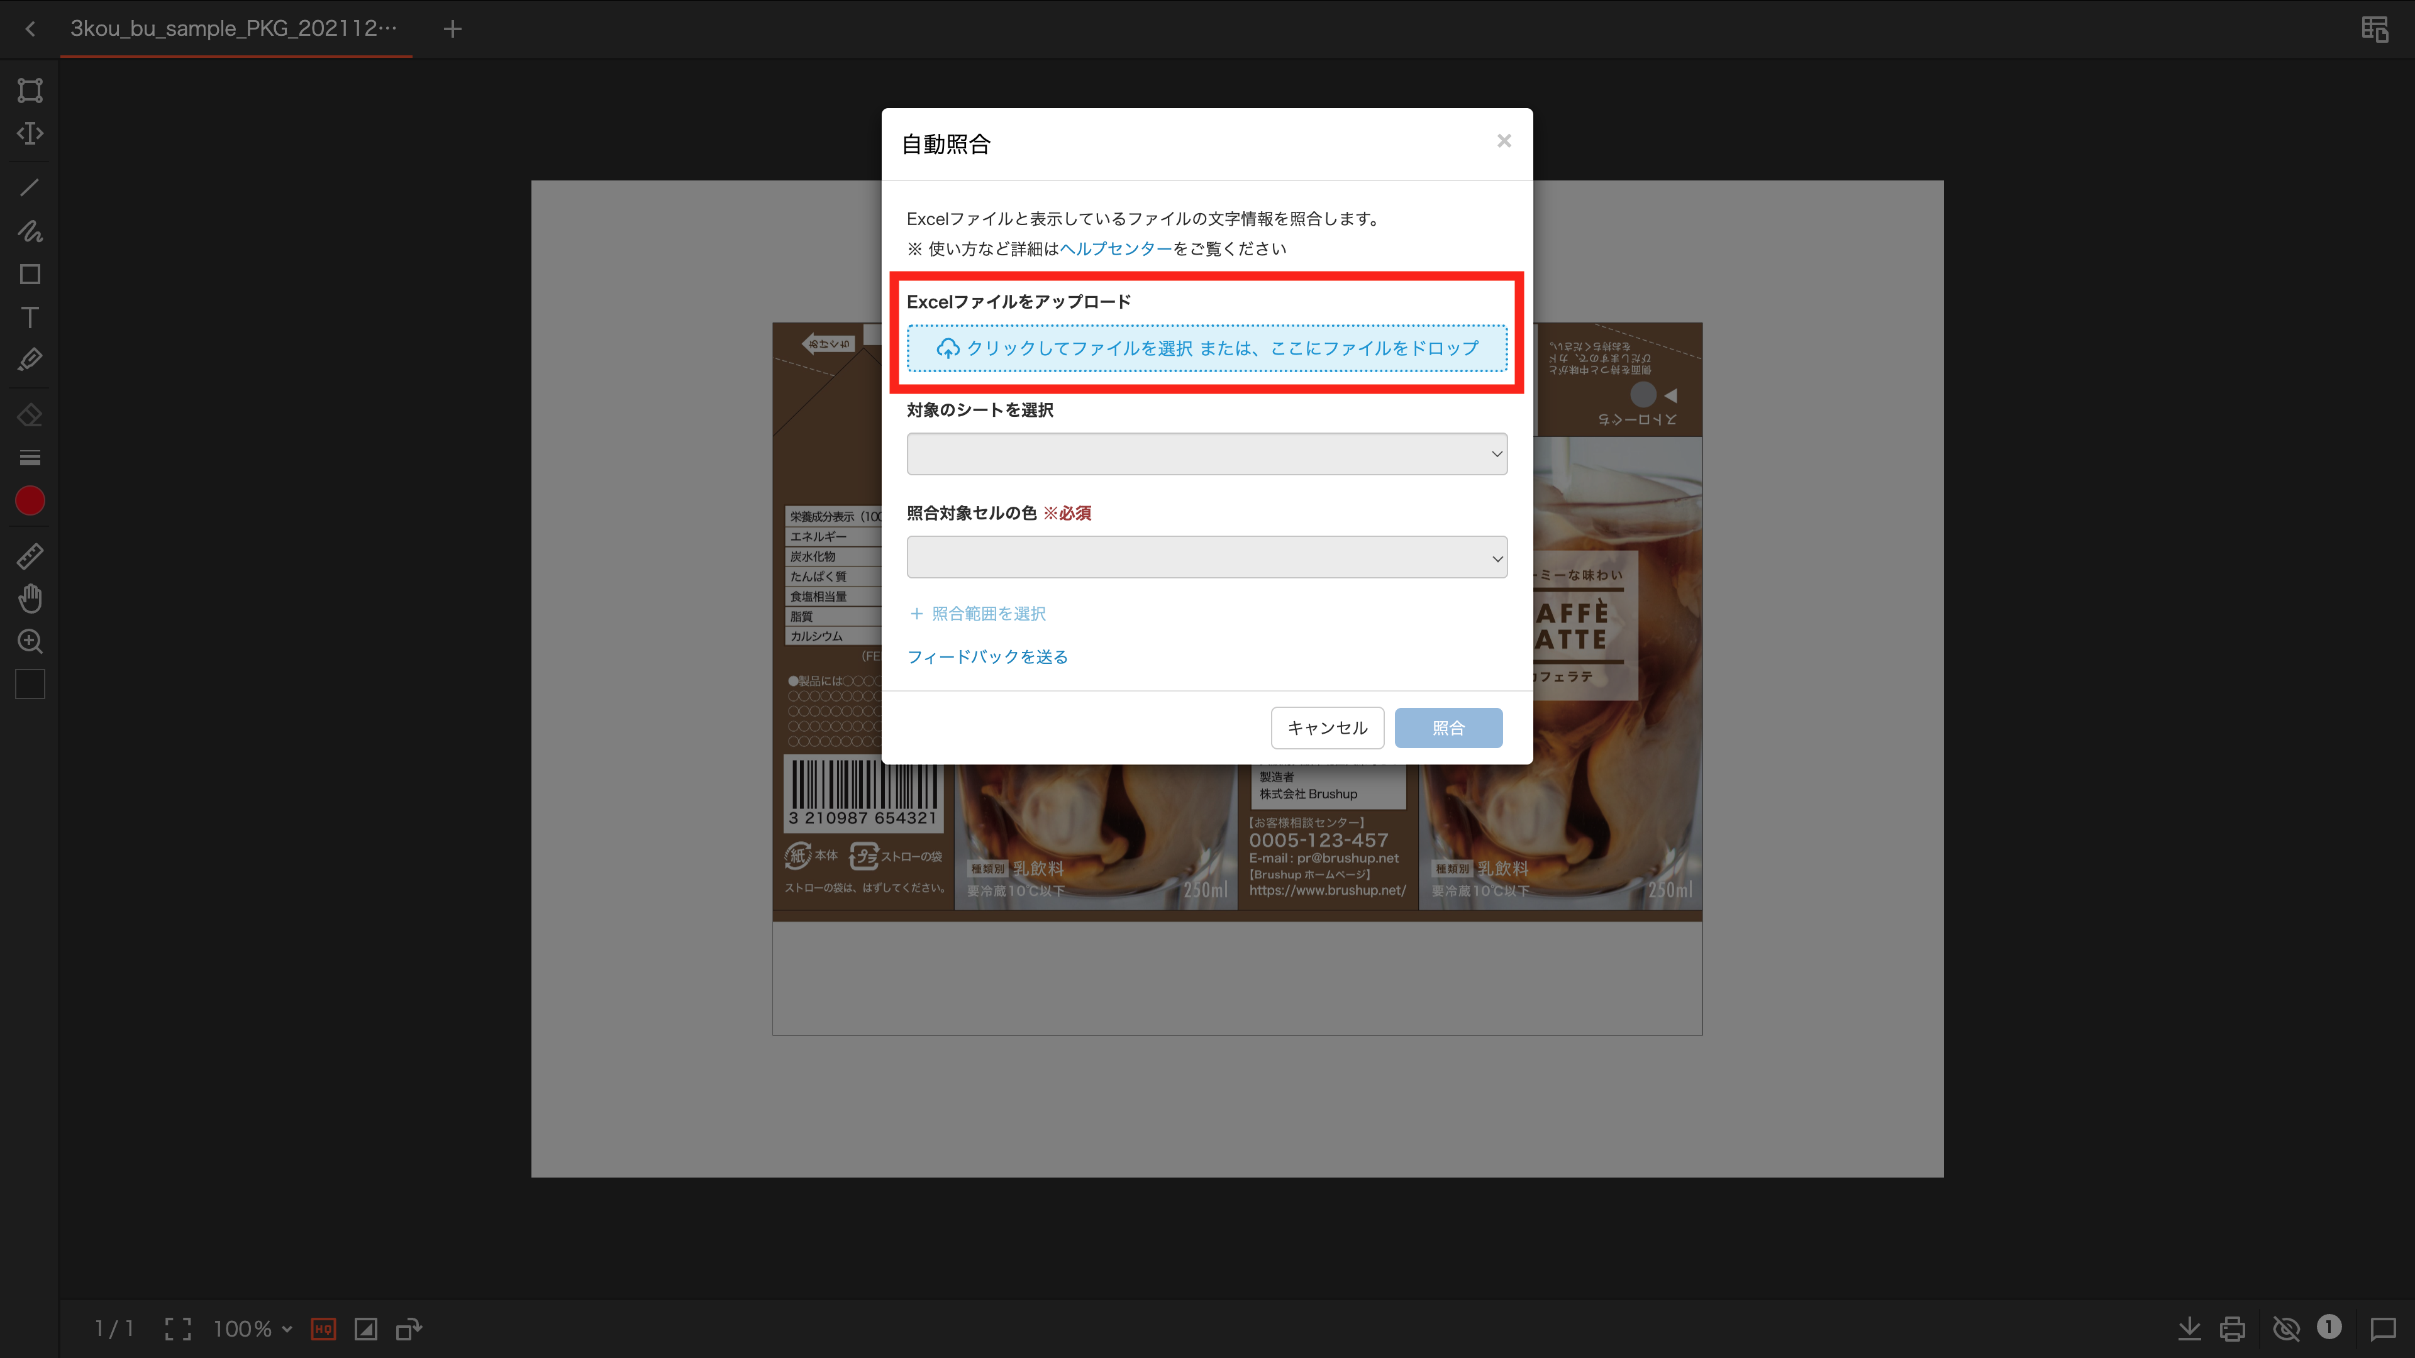Select the text cursor compare tool

pos(30,134)
